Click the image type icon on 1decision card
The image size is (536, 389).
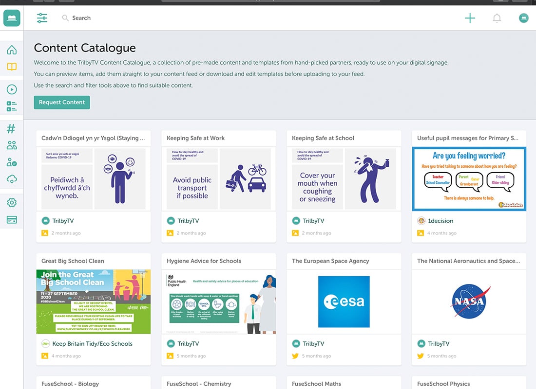click(x=421, y=233)
